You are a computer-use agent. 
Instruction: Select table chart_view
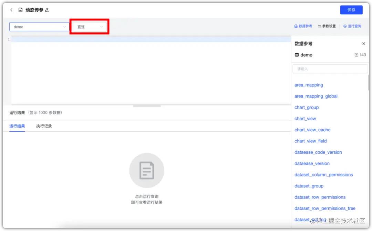(x=305, y=119)
